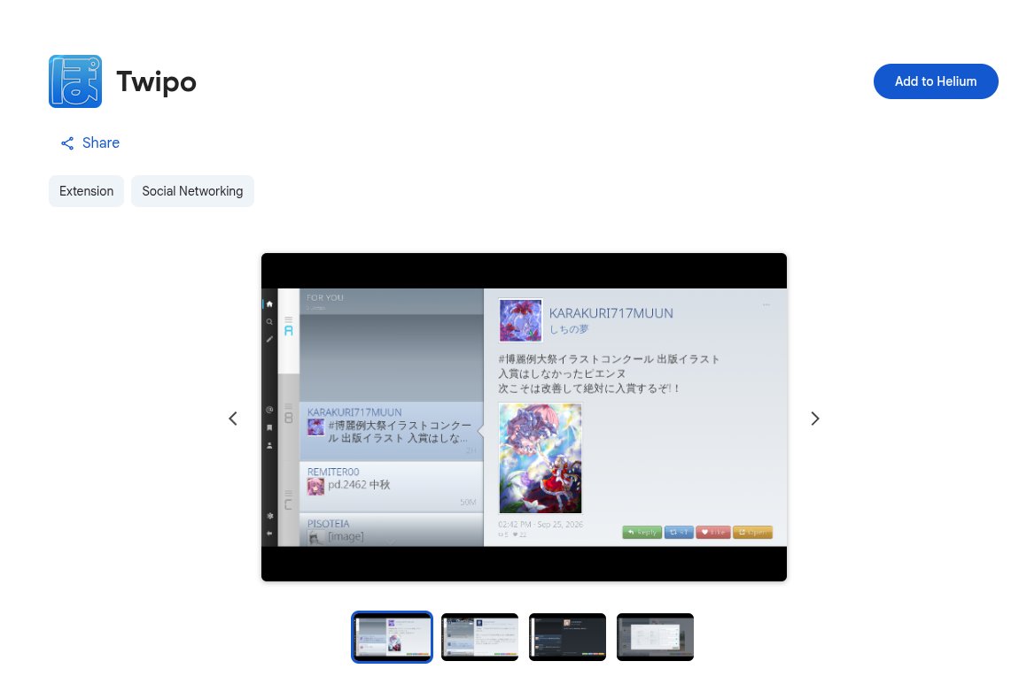
Task: Select the fourth settings screenshot thumbnail
Action: [655, 637]
